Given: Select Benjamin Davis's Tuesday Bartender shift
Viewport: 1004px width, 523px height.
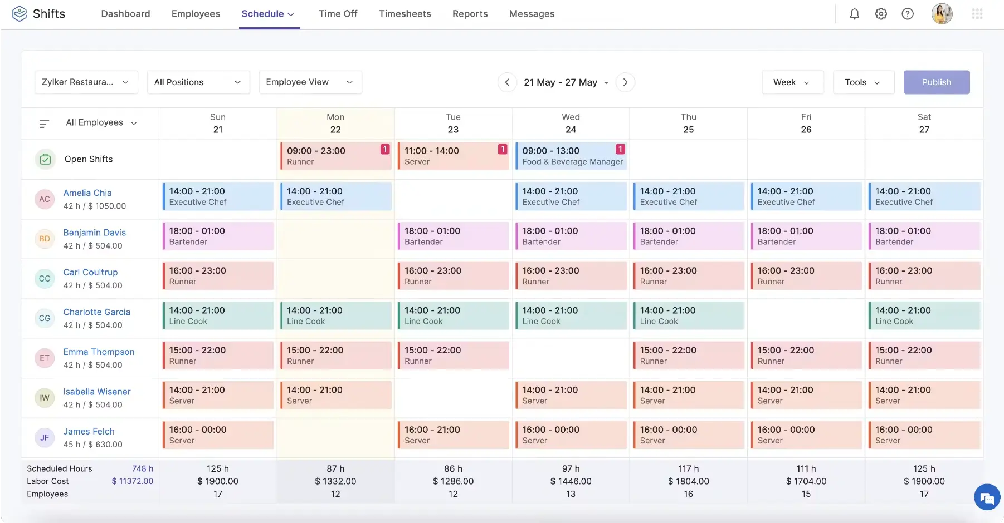Looking at the screenshot, I should pos(453,236).
